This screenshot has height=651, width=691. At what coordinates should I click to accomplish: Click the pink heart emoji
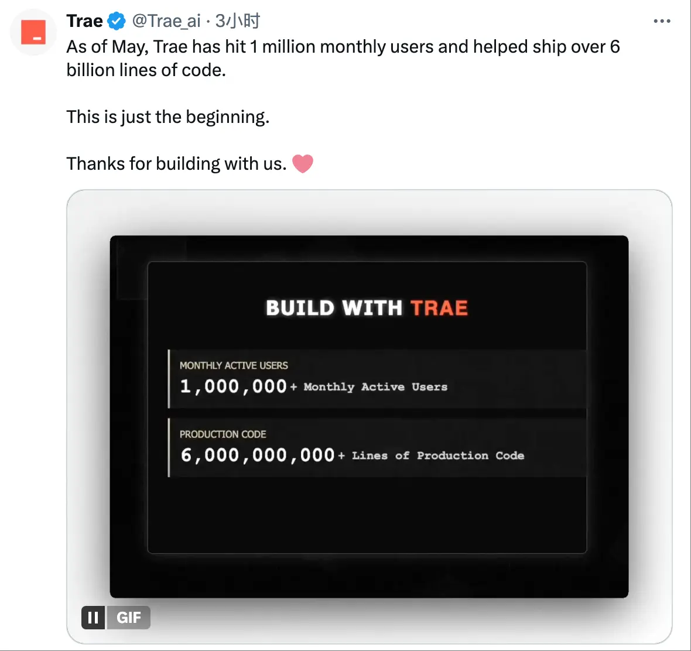click(x=302, y=164)
